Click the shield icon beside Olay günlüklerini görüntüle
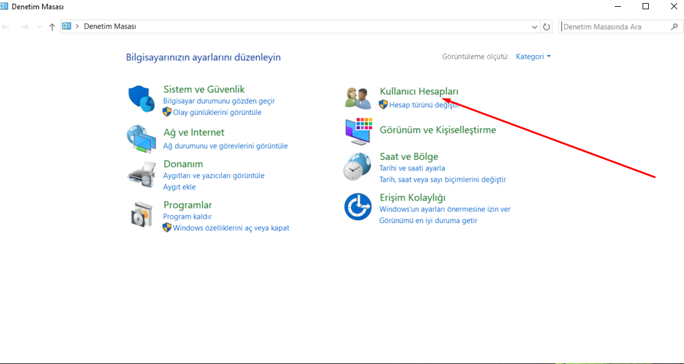 (167, 112)
